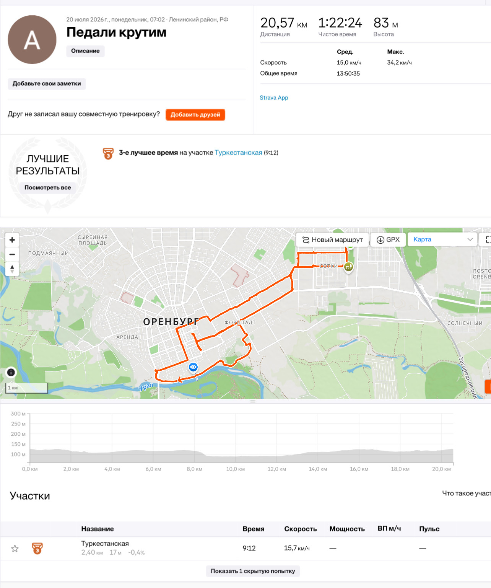This screenshot has width=491, height=588.
Task: Open map info circle icon
Action: [x=11, y=372]
